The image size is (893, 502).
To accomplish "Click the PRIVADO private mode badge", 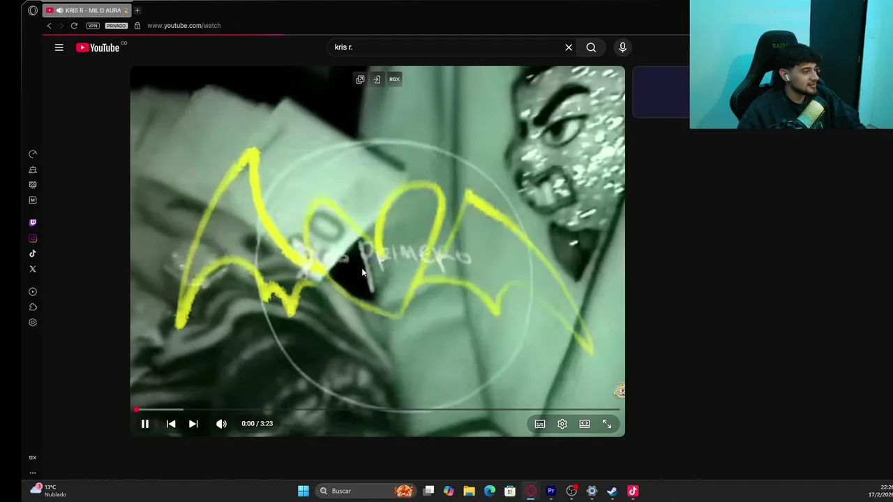I will (x=117, y=26).
